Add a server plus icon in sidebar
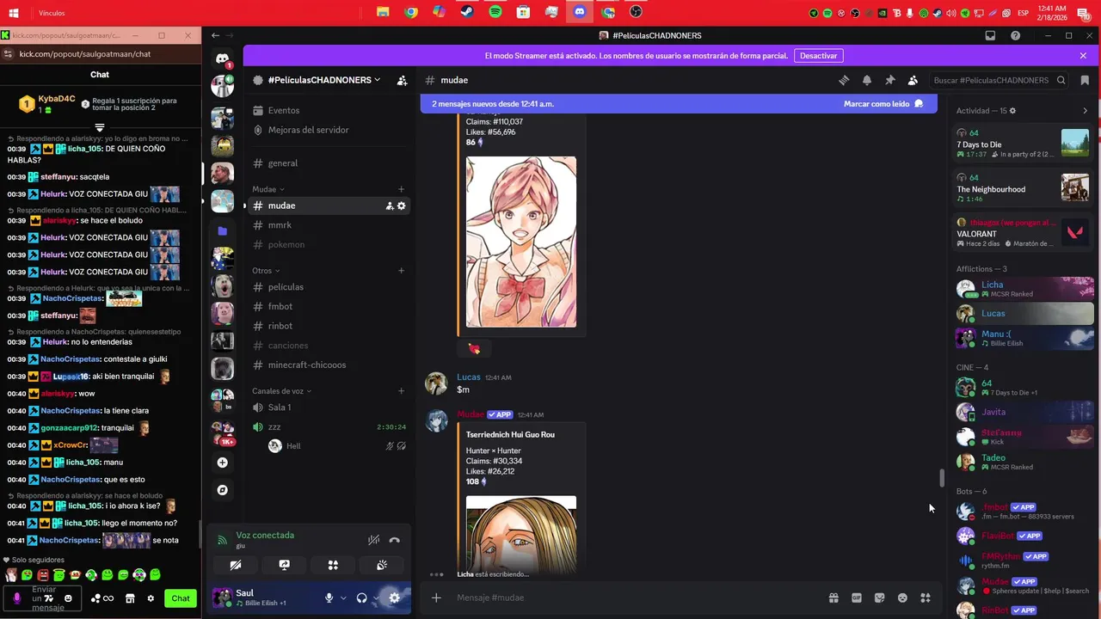The image size is (1101, 619). point(223,463)
